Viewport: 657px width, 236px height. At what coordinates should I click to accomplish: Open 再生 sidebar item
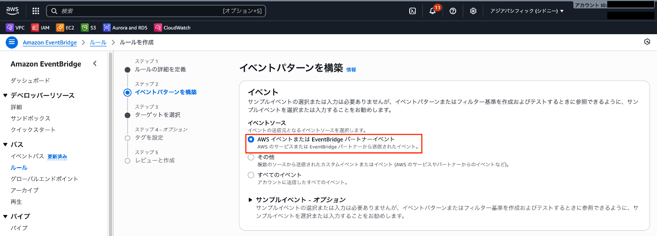16,202
